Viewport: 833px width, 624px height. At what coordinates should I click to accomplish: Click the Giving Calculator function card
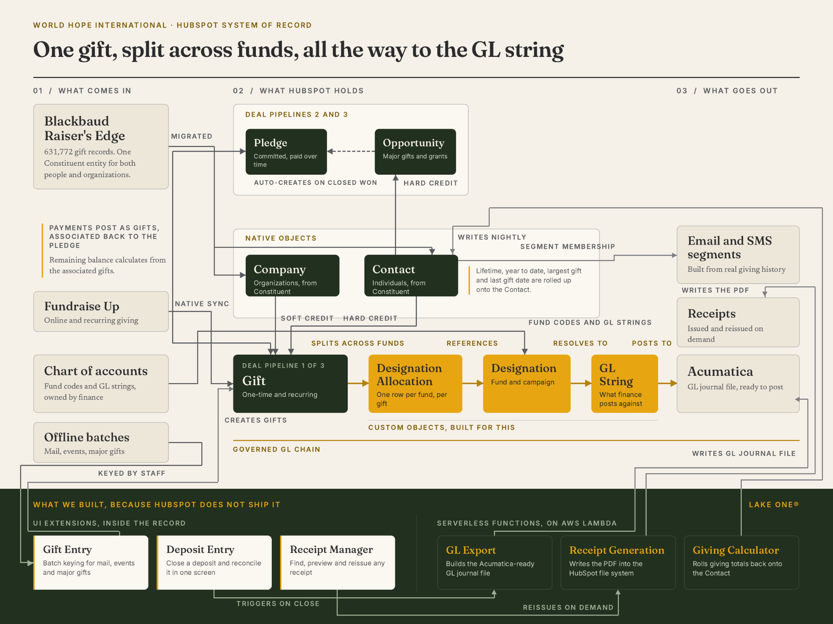tap(741, 562)
